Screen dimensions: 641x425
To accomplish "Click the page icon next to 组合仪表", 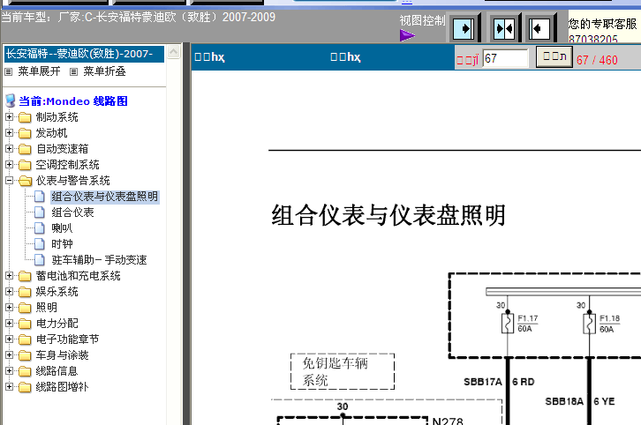I will (x=40, y=212).
